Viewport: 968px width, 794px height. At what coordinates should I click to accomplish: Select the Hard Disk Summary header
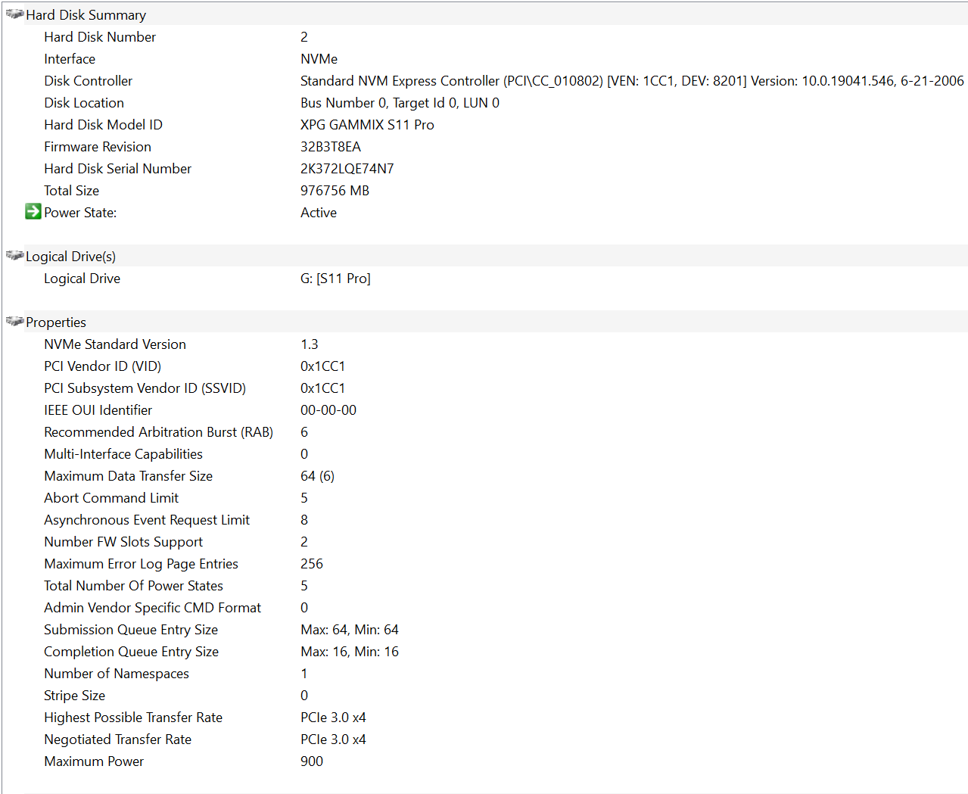click(86, 15)
